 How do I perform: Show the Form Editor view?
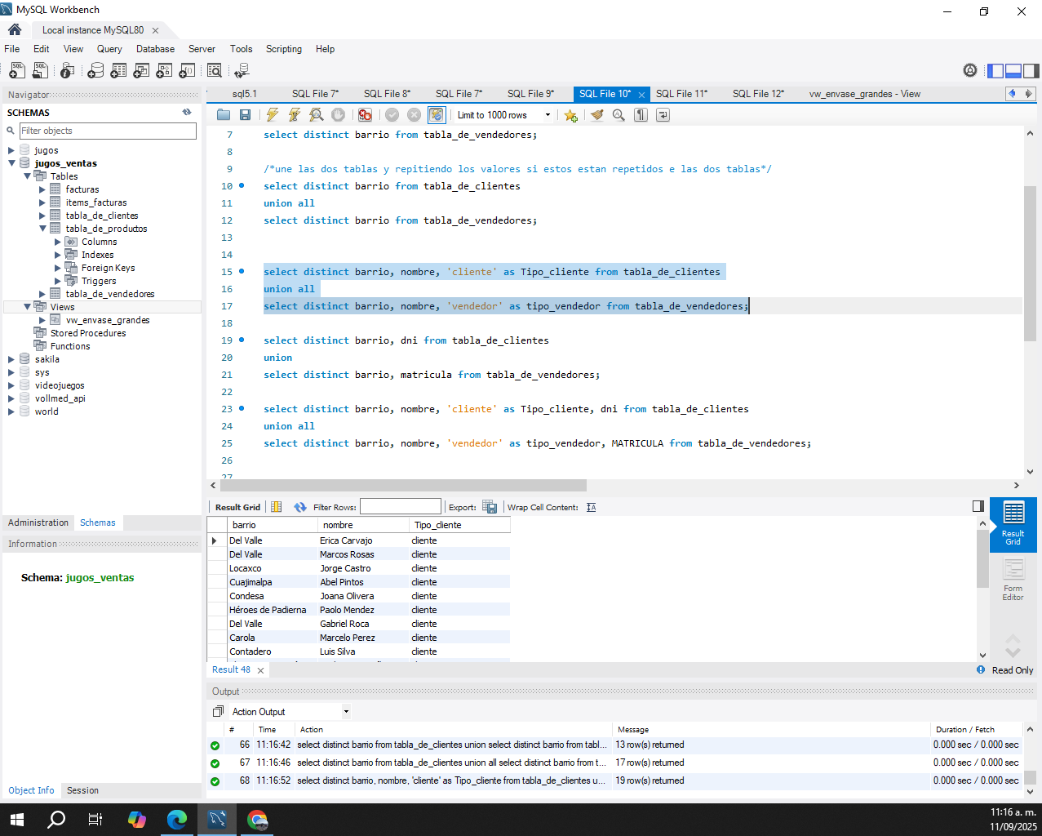click(x=1013, y=580)
